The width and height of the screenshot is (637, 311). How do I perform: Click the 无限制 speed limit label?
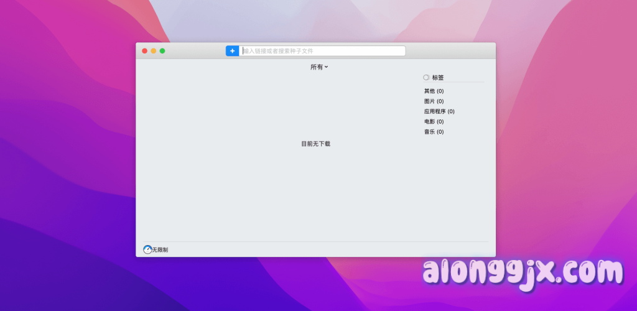(x=160, y=250)
